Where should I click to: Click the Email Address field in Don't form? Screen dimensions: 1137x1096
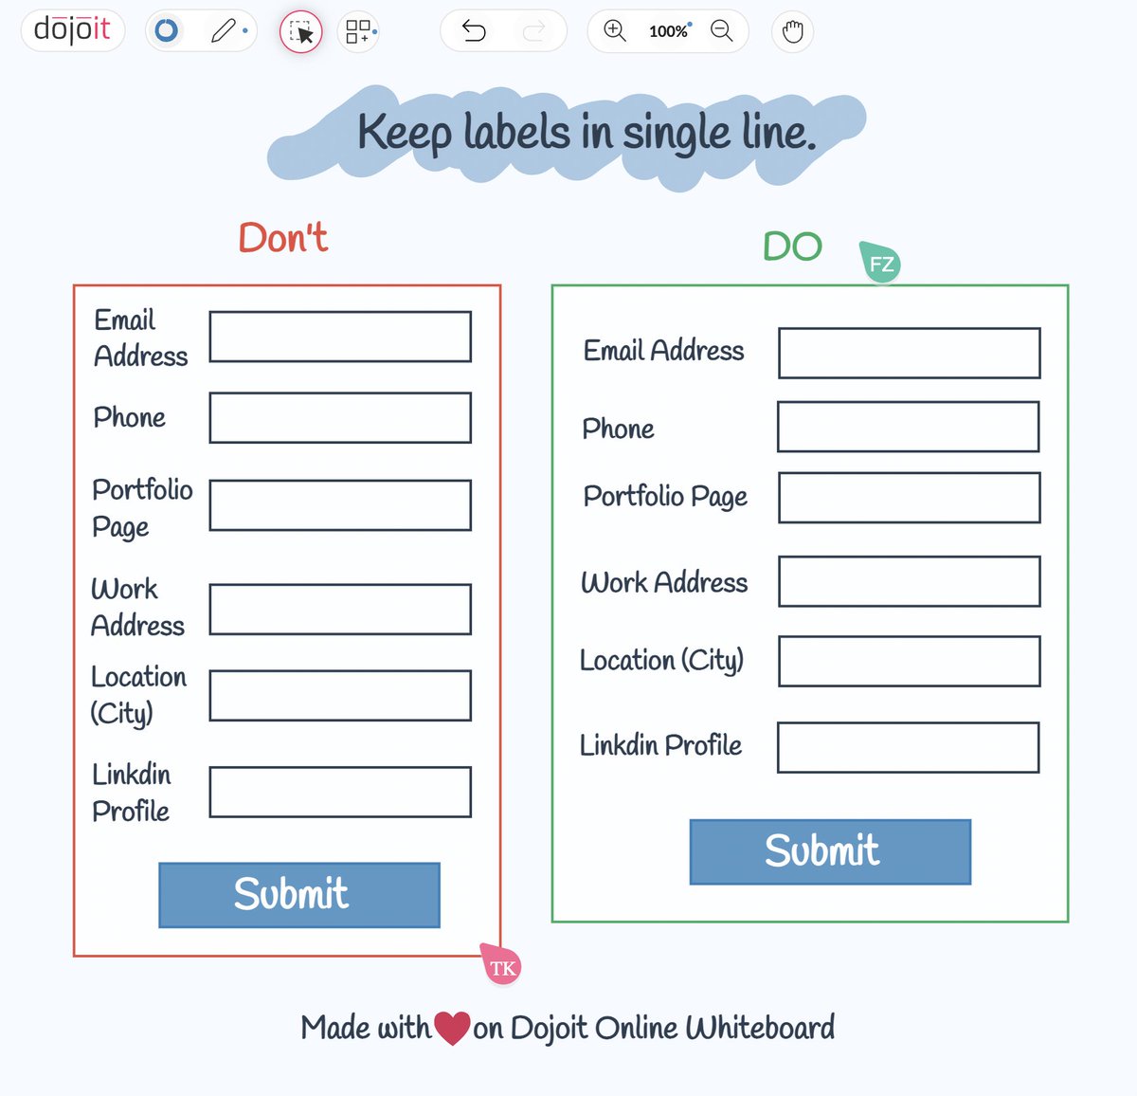[340, 337]
